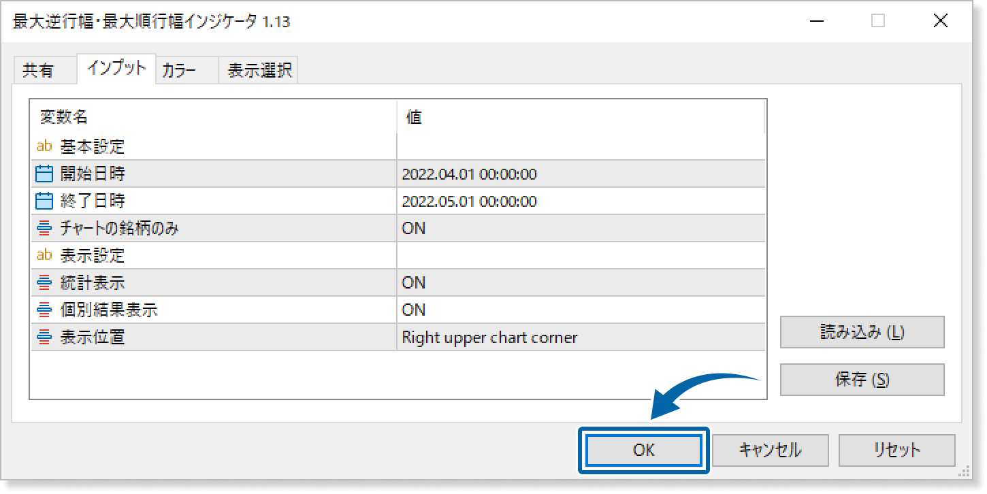Click the ab icon beside 基本設定
This screenshot has height=494, width=987.
(44, 146)
